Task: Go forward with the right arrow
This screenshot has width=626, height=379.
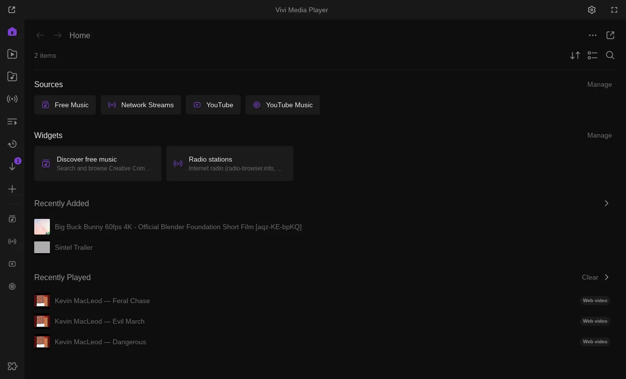Action: (x=58, y=35)
